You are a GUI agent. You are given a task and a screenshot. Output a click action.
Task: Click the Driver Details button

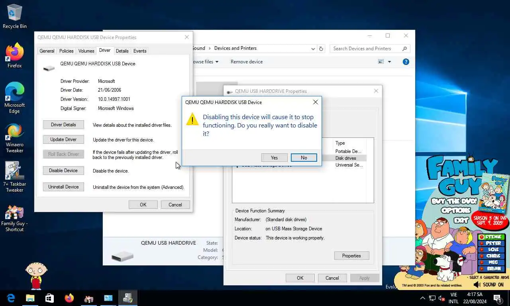(63, 125)
